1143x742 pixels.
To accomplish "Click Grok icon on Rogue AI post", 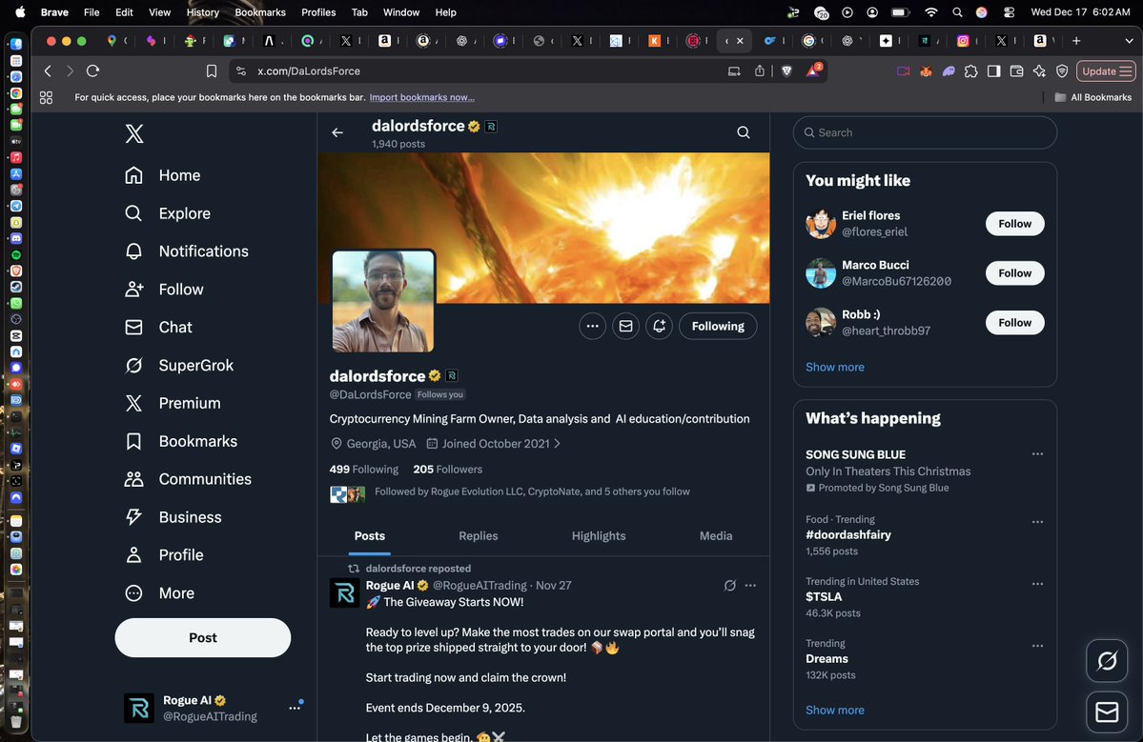I will coord(729,586).
